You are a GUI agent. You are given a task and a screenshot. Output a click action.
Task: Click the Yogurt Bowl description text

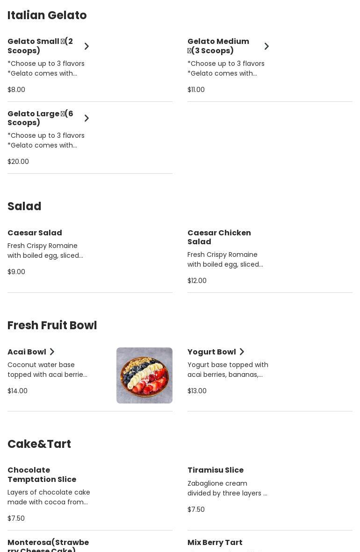coord(228,369)
